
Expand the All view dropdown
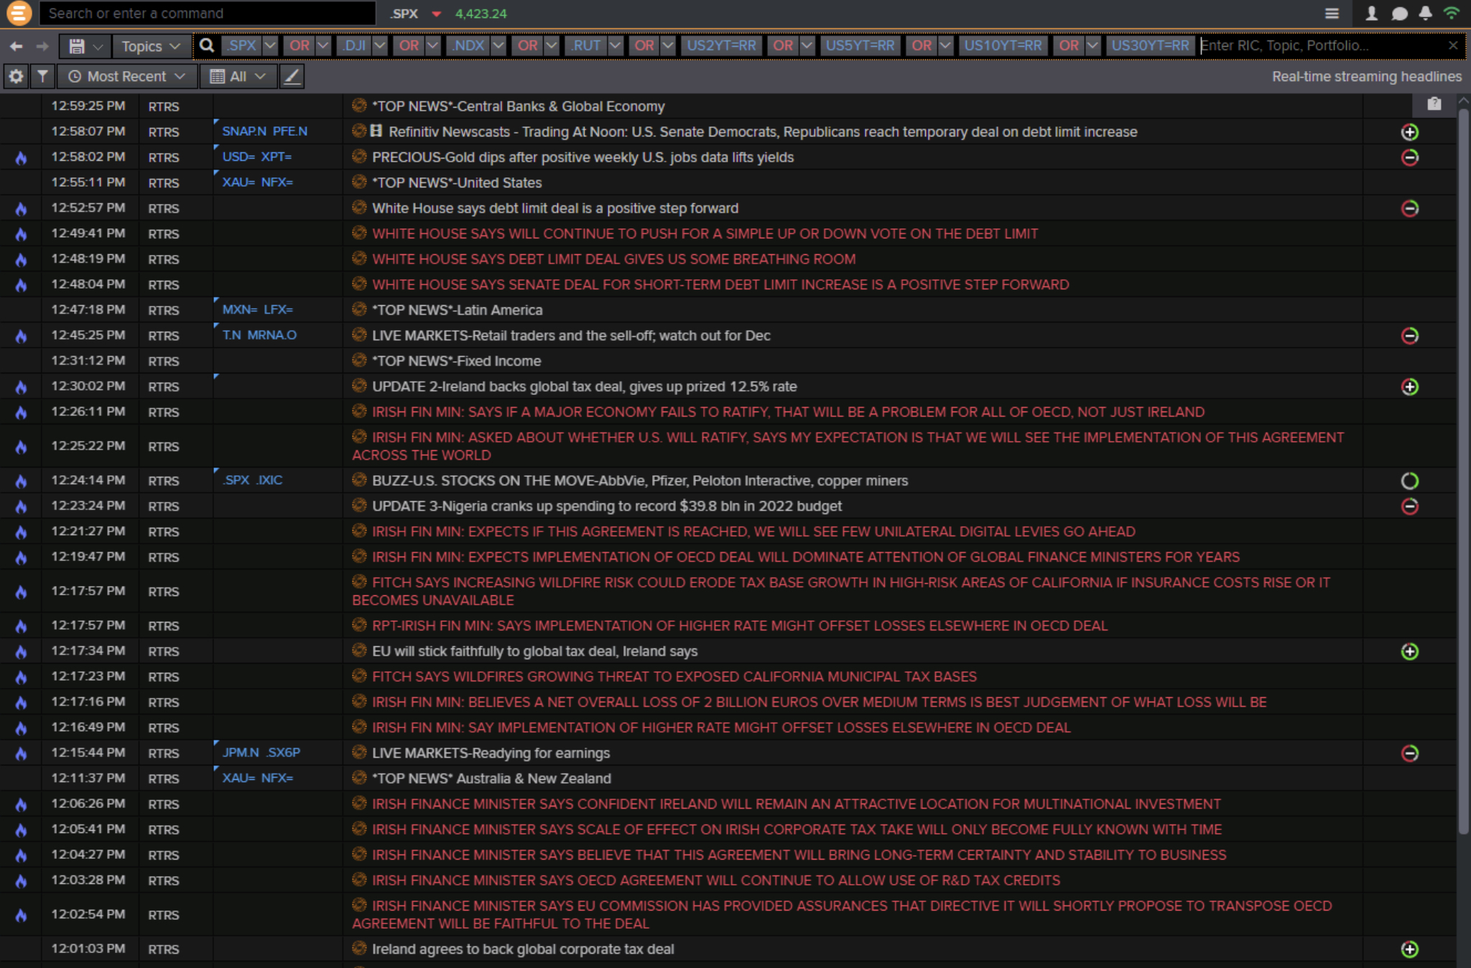(238, 76)
